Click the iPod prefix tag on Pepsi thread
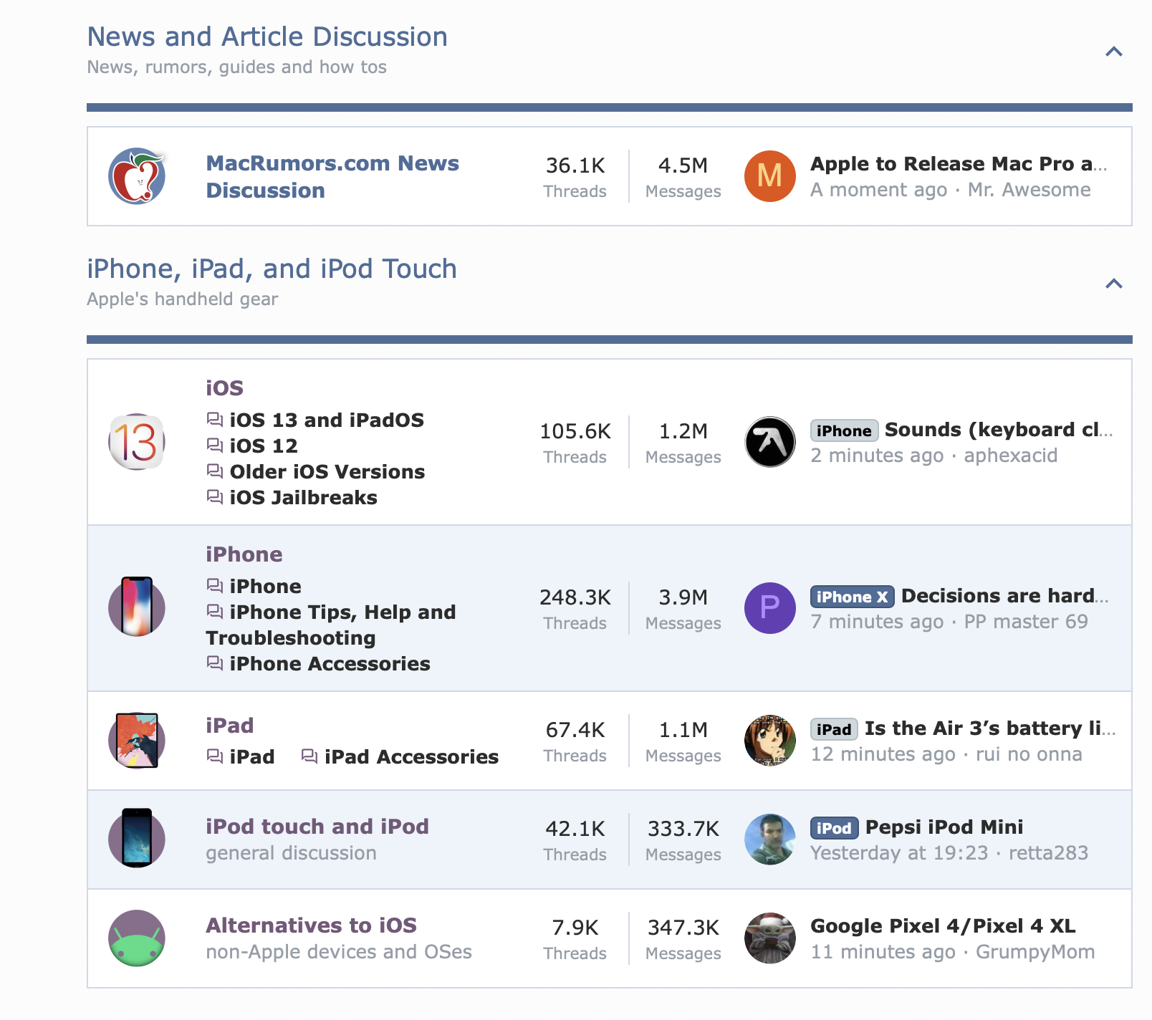This screenshot has height=1020, width=1152. 835,828
